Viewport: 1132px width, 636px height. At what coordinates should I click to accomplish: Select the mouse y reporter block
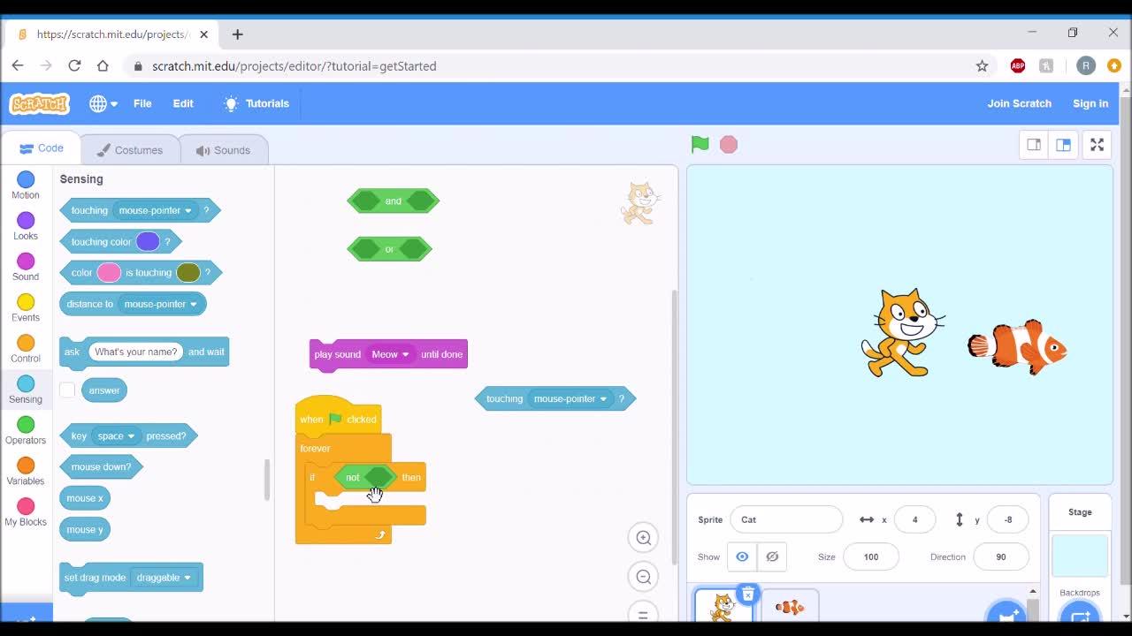(86, 530)
